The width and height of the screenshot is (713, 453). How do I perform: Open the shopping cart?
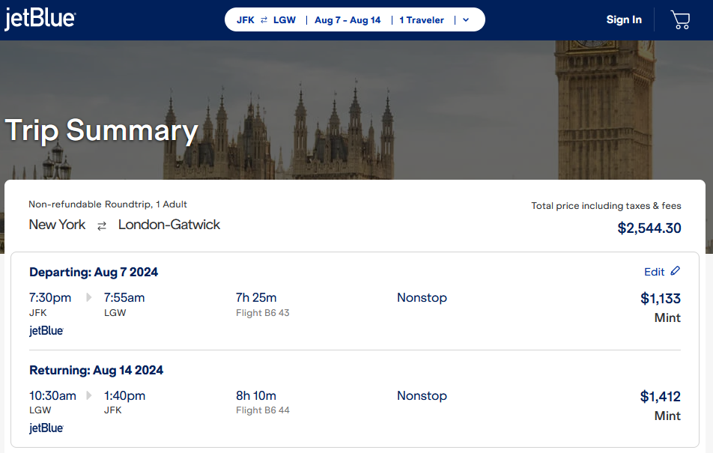click(x=680, y=20)
